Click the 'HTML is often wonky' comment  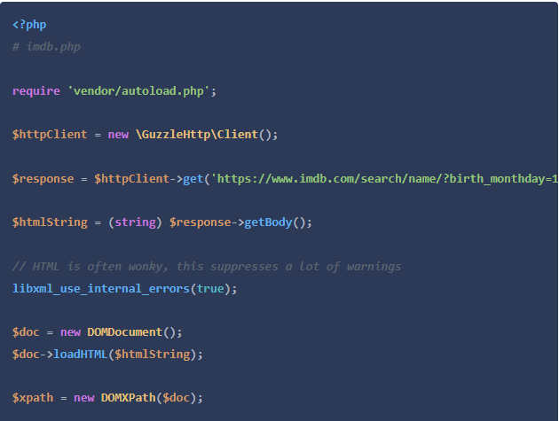(x=207, y=267)
